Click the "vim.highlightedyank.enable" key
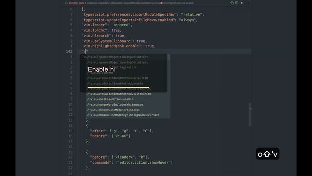Screen dimensions: 312x176 coord(111,46)
